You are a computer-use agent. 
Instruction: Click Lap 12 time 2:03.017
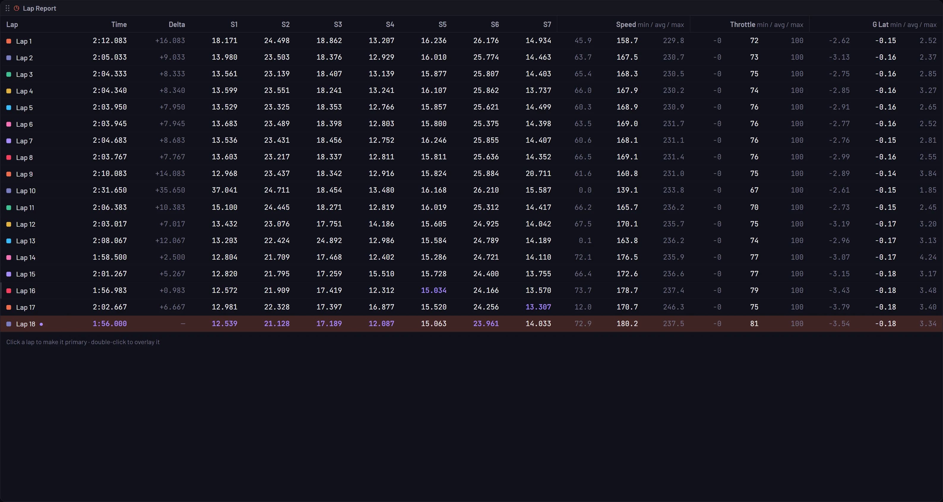tap(110, 224)
